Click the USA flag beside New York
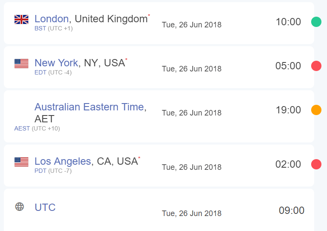Image resolution: width=327 pixels, height=231 pixels. (x=21, y=63)
